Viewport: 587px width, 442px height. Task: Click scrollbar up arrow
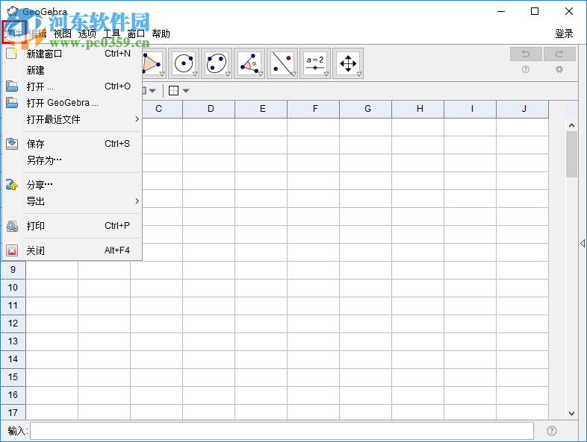[571, 125]
